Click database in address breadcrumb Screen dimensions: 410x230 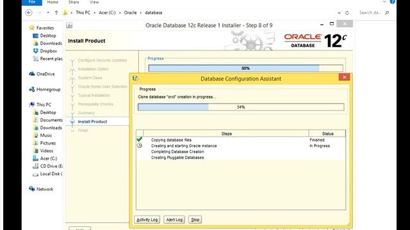[154, 13]
